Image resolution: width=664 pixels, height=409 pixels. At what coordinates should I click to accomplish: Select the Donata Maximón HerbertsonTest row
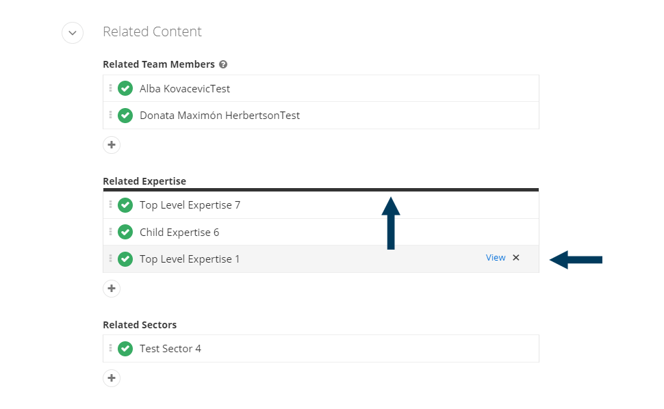tap(321, 116)
